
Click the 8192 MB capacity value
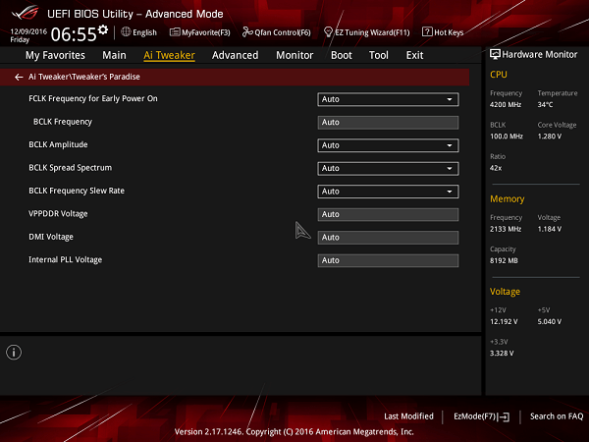(x=504, y=260)
